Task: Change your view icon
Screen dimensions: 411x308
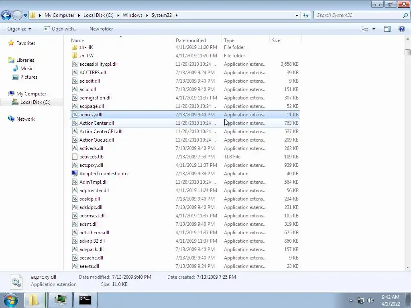Action: coord(365,29)
